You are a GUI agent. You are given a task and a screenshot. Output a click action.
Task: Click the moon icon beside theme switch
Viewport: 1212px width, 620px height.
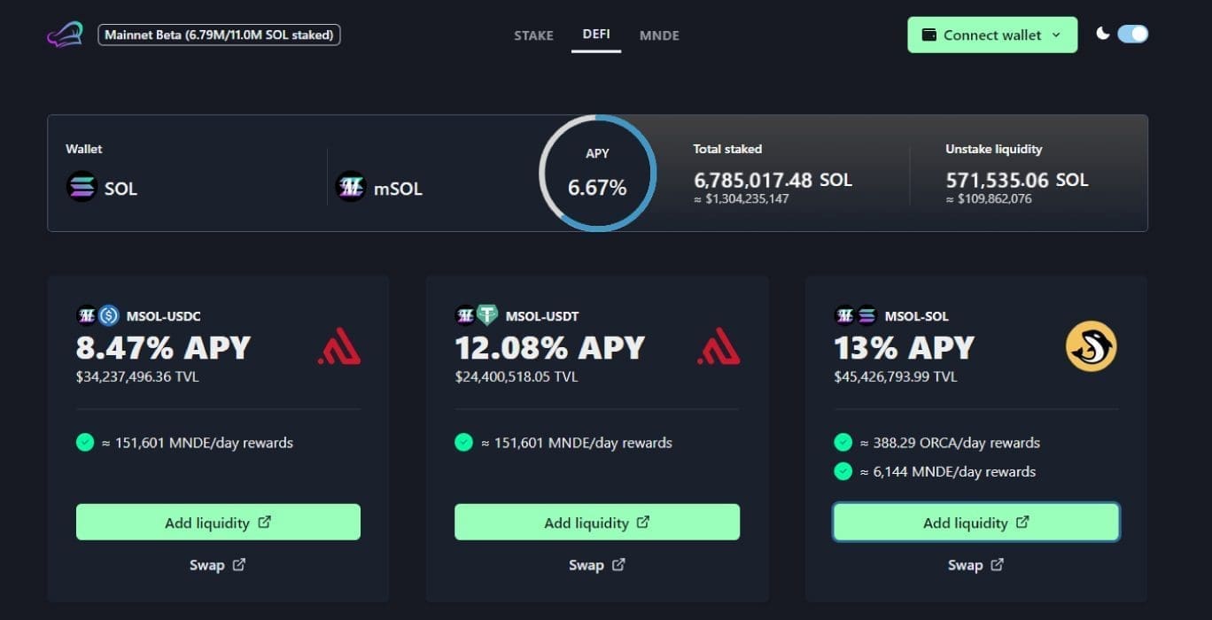[x=1103, y=34]
